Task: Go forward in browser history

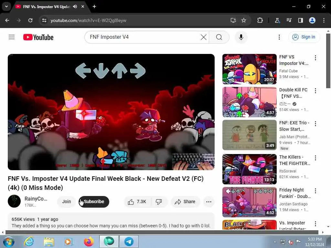Action: pyautogui.click(x=18, y=20)
